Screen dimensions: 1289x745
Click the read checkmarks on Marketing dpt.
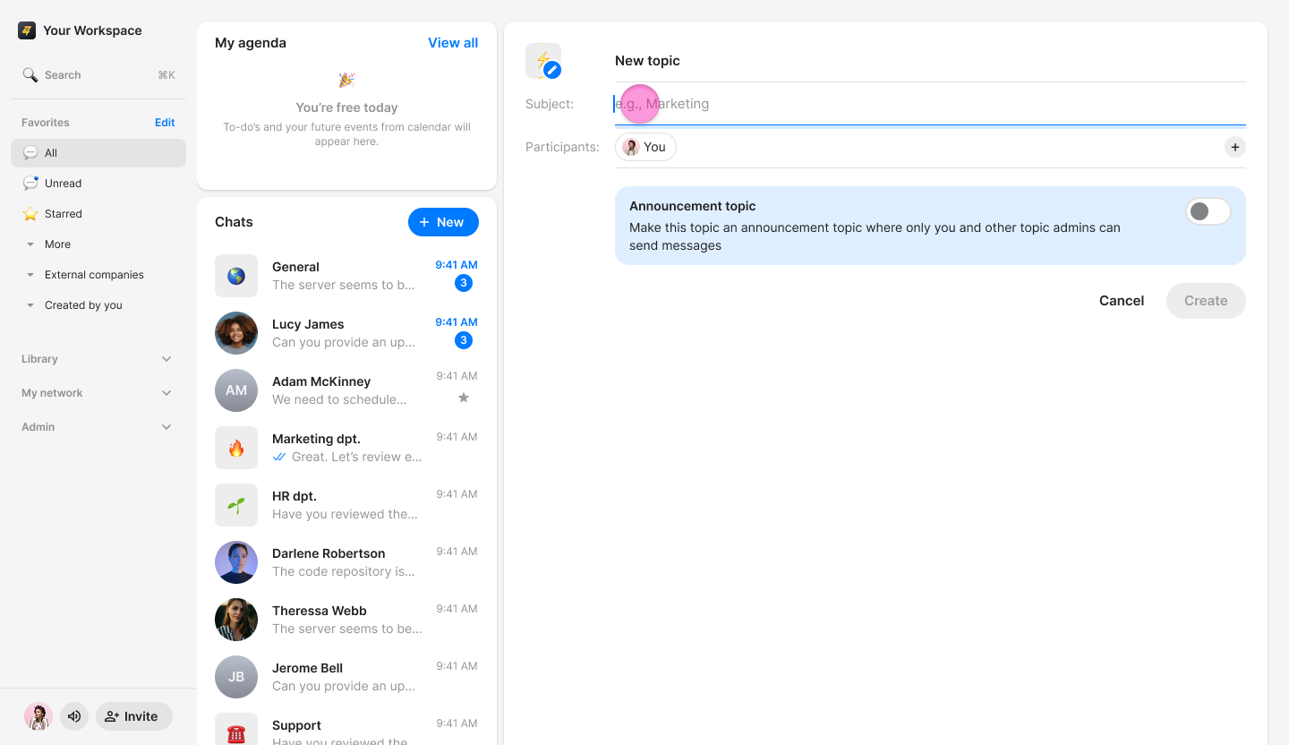click(280, 457)
